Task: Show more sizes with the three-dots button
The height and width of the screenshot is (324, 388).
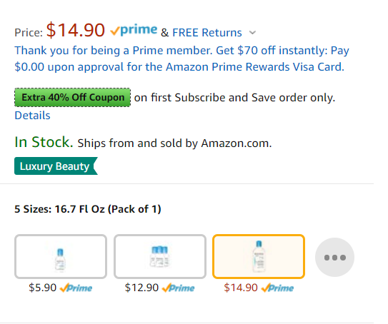Action: click(x=334, y=257)
